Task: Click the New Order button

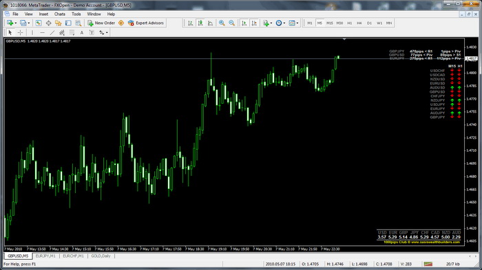Action: click(x=101, y=23)
